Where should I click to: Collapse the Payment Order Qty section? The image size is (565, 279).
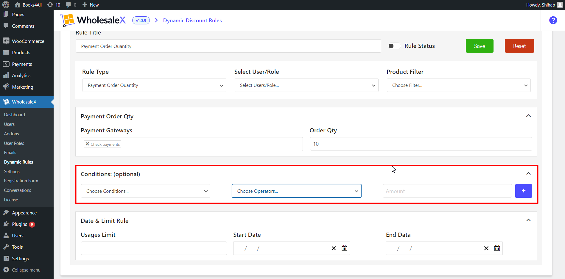point(528,116)
